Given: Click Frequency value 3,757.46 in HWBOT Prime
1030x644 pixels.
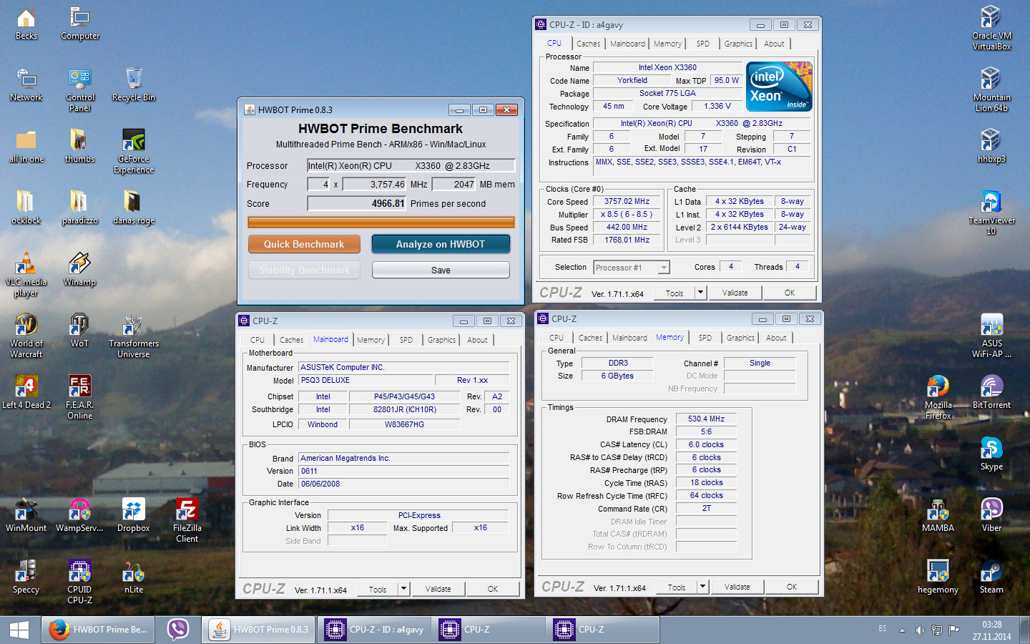Looking at the screenshot, I should click(374, 184).
